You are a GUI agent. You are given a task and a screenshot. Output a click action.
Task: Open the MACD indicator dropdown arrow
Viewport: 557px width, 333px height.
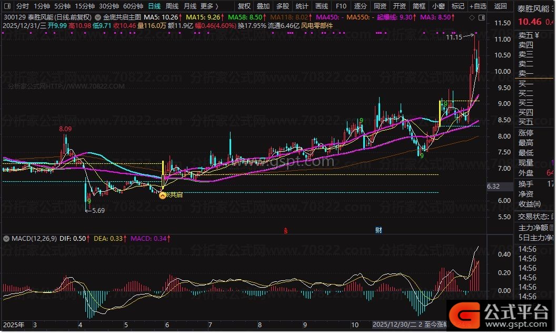[x=6, y=239]
